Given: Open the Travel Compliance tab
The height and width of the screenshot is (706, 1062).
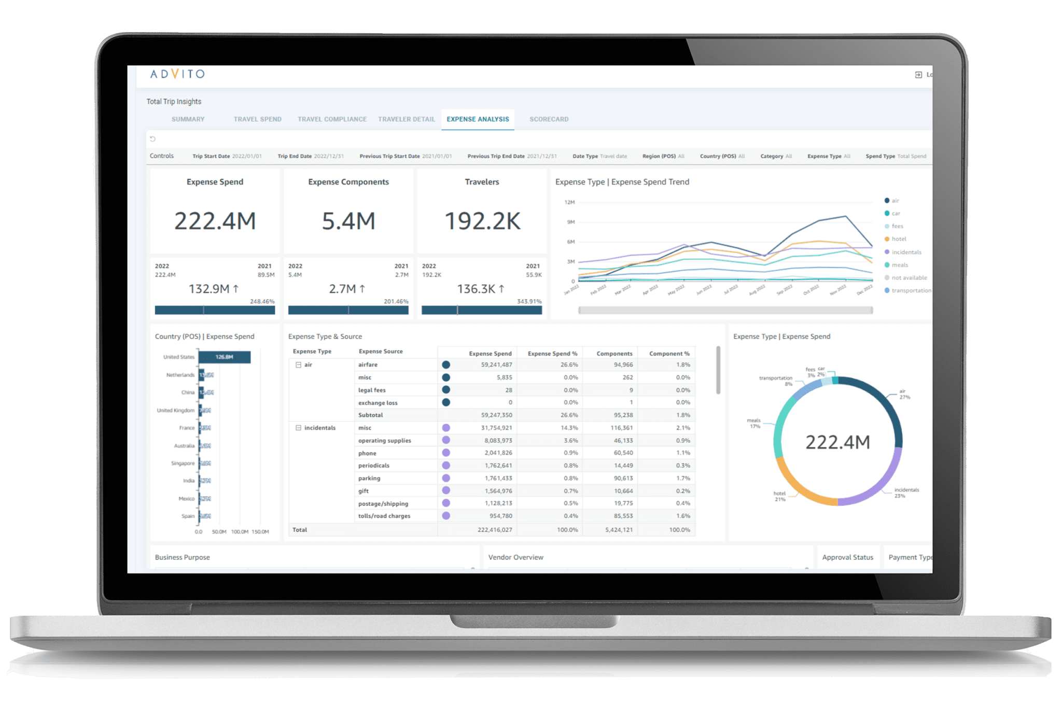Looking at the screenshot, I should click(332, 119).
